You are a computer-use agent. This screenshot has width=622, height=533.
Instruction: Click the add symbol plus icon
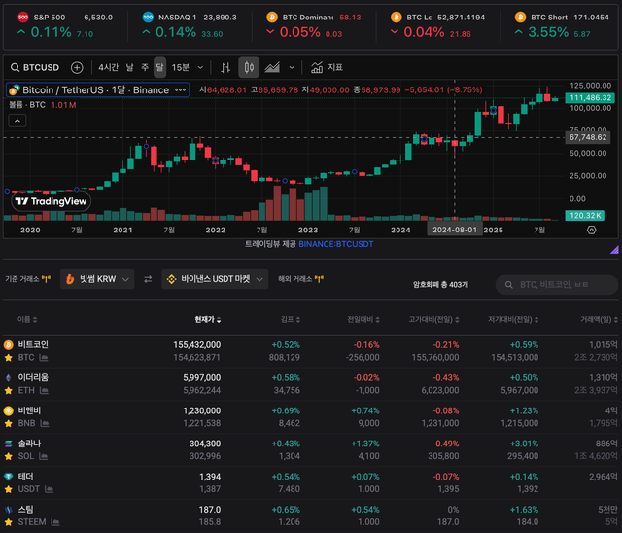(x=77, y=67)
